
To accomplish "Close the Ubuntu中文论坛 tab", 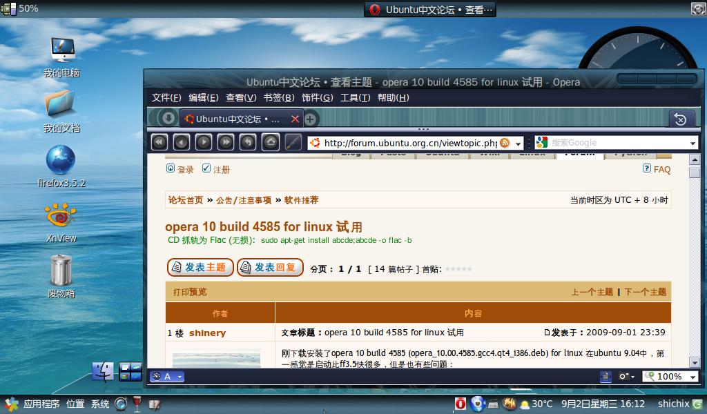I will [295, 119].
